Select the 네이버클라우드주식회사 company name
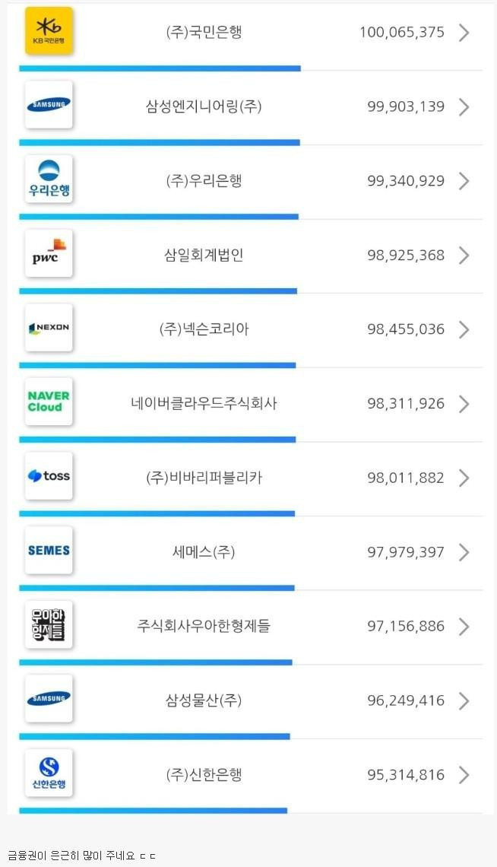 coord(204,404)
